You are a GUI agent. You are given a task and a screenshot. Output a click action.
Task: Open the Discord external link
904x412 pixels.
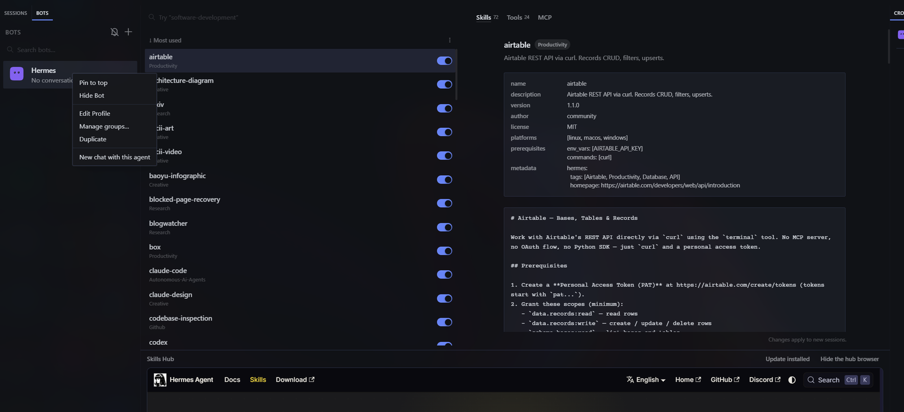[x=764, y=380]
